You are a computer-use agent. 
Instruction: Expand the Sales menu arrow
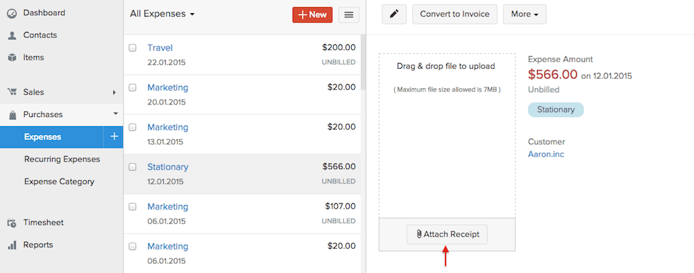[115, 92]
